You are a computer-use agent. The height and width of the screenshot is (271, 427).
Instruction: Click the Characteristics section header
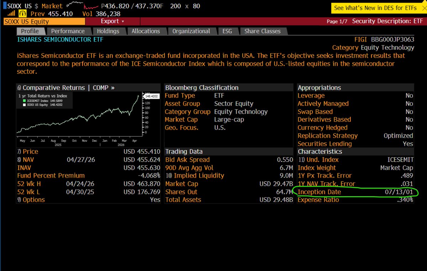coord(320,152)
